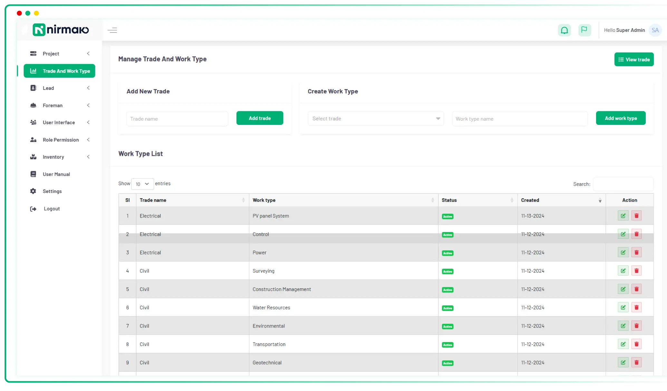Click the User Manual menu item
The width and height of the screenshot is (667, 391).
(56, 174)
